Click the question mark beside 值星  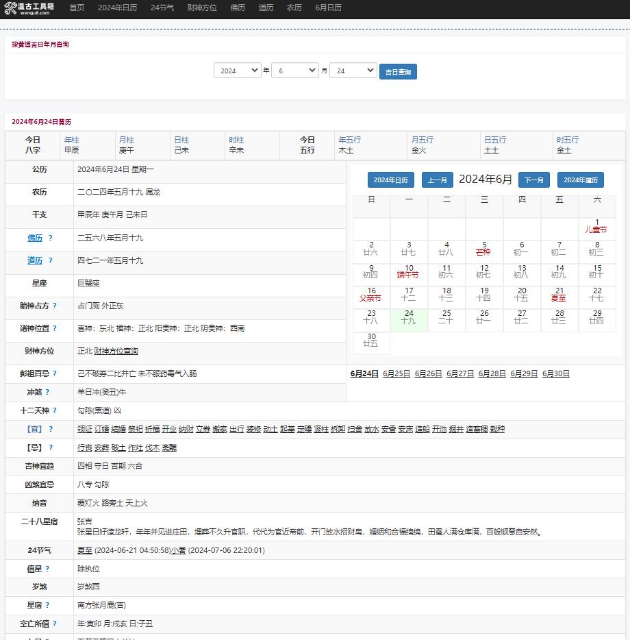pyautogui.click(x=47, y=569)
